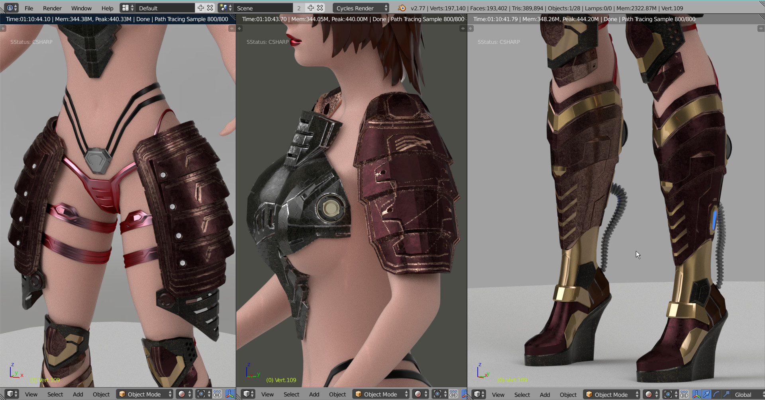The image size is (765, 400).
Task: Expand properties region in right viewport
Action: click(x=761, y=28)
